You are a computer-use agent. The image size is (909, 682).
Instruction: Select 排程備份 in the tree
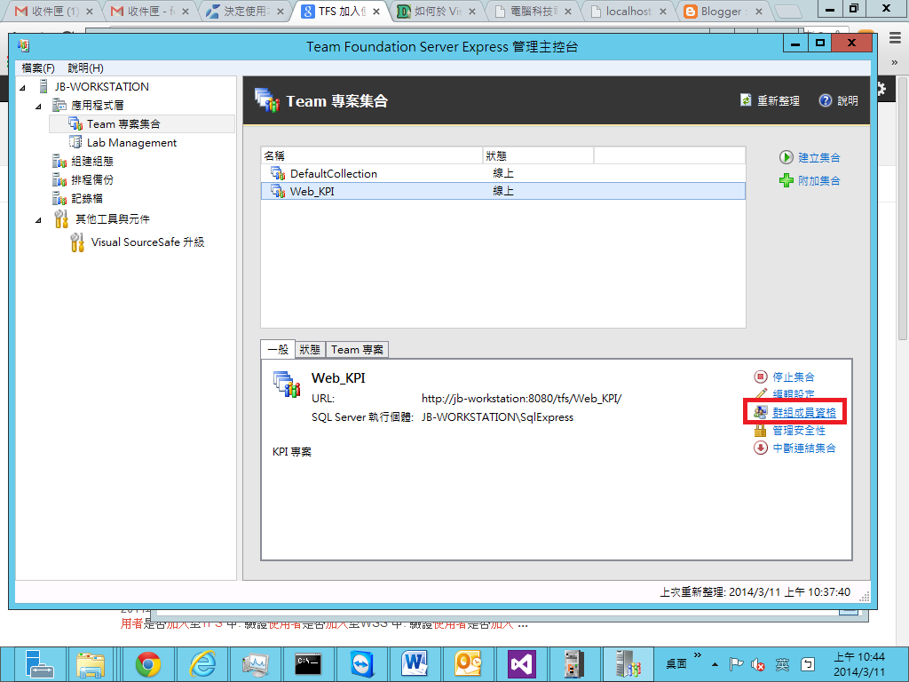point(91,179)
